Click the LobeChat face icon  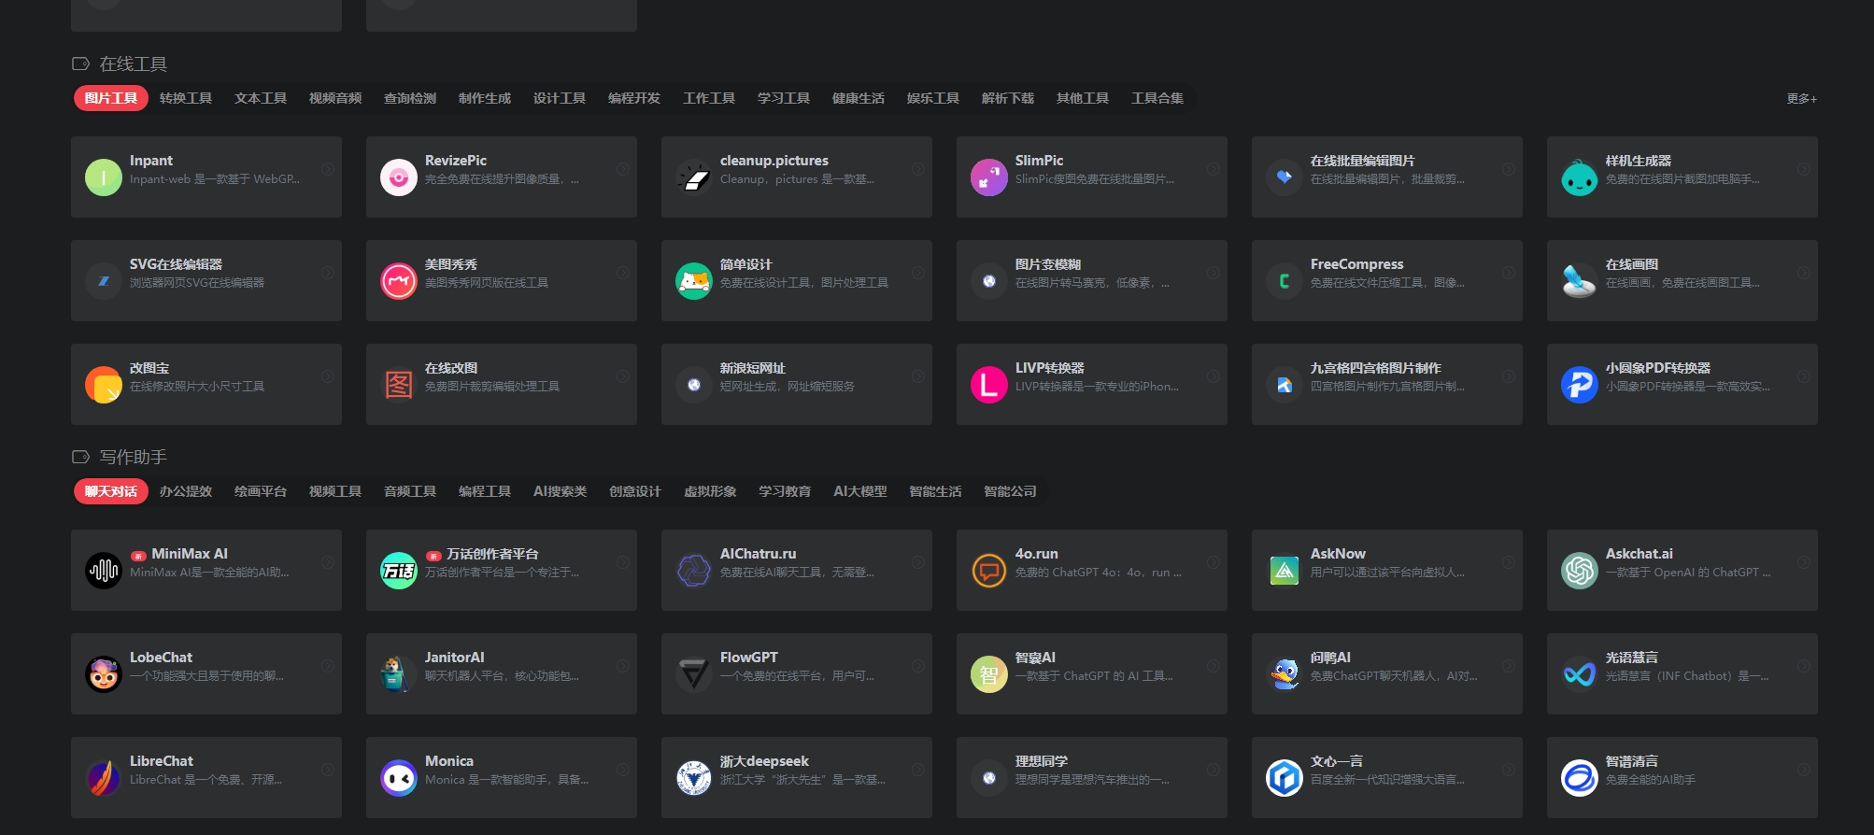pyautogui.click(x=104, y=674)
